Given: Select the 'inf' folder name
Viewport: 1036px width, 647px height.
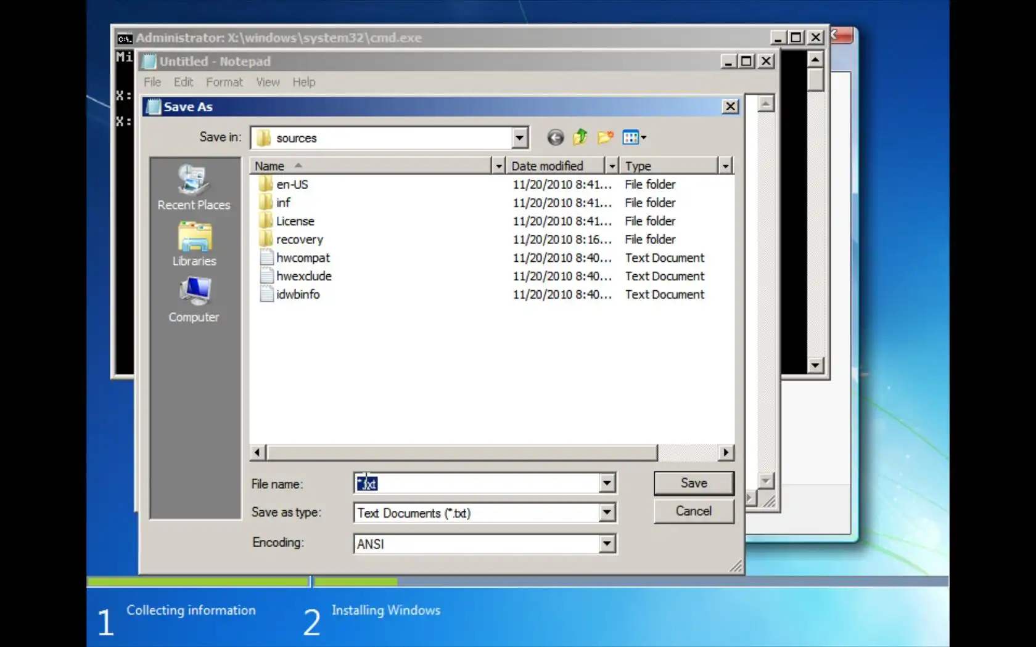Looking at the screenshot, I should point(283,203).
